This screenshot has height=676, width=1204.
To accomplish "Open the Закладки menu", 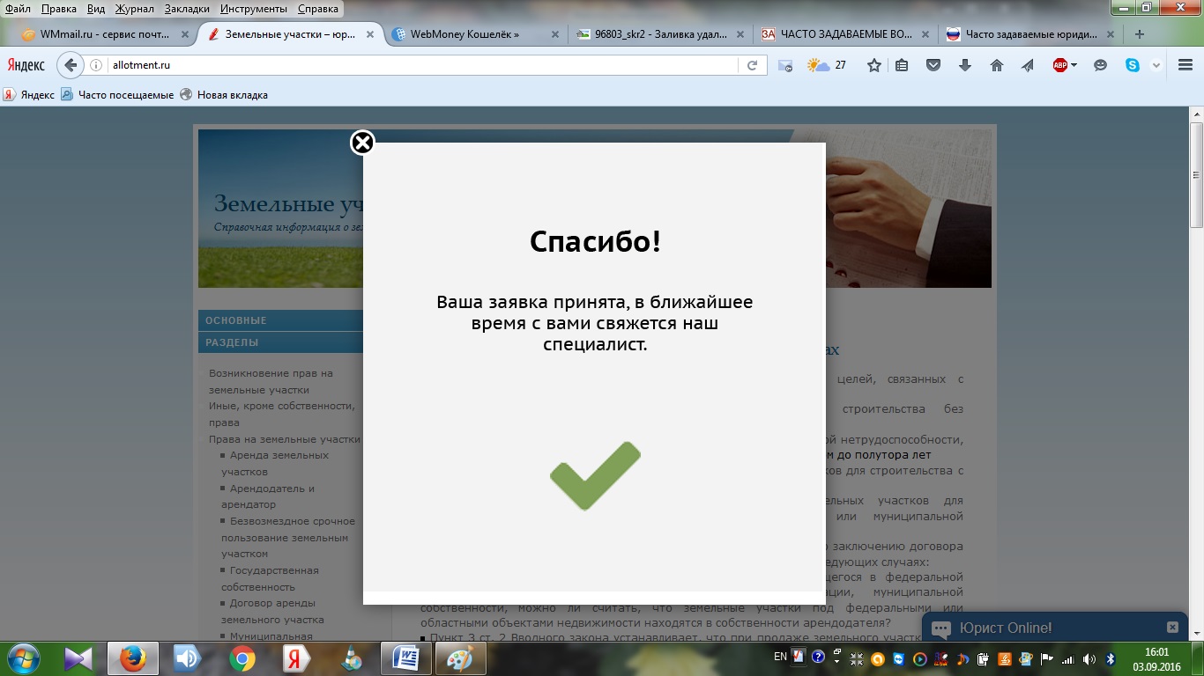I will coord(187,9).
